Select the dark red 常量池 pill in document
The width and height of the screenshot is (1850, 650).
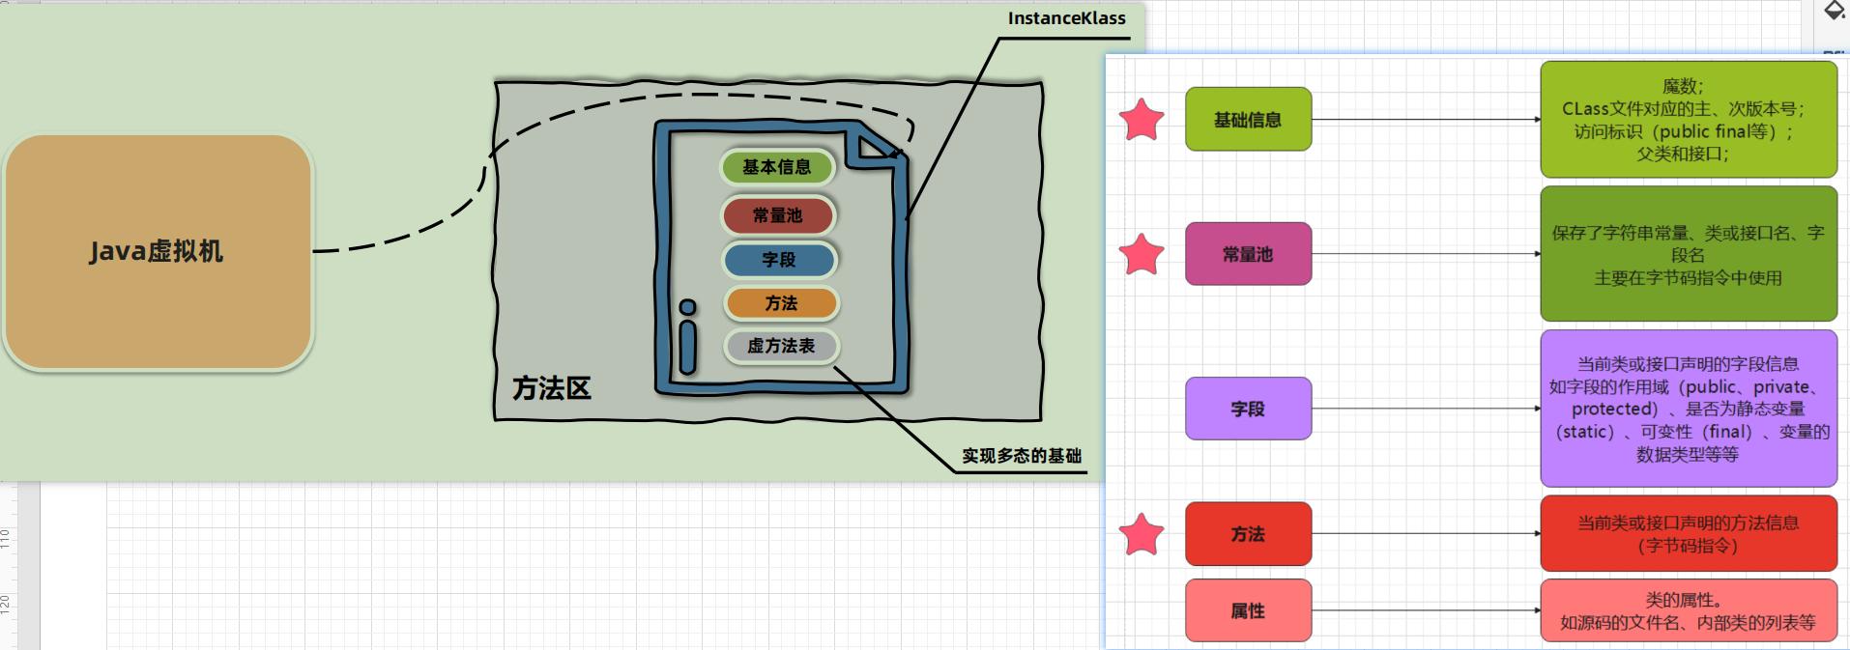778,215
